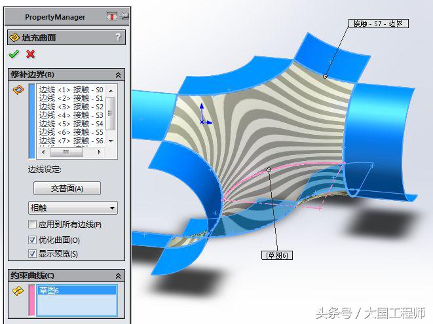
Task: Click the [草图6] callout label in viewport
Action: [x=277, y=255]
